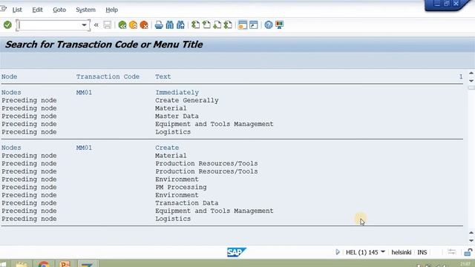Screen dimensions: 475x267
Task: Select the PM Processing row text
Action: tap(181, 187)
